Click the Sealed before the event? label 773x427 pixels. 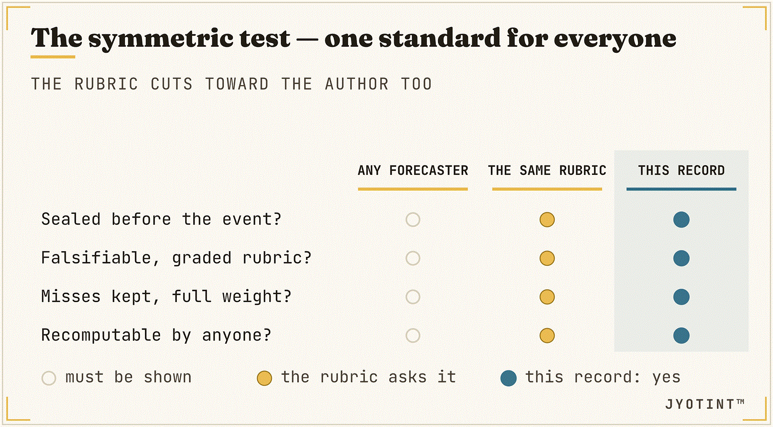pos(162,219)
